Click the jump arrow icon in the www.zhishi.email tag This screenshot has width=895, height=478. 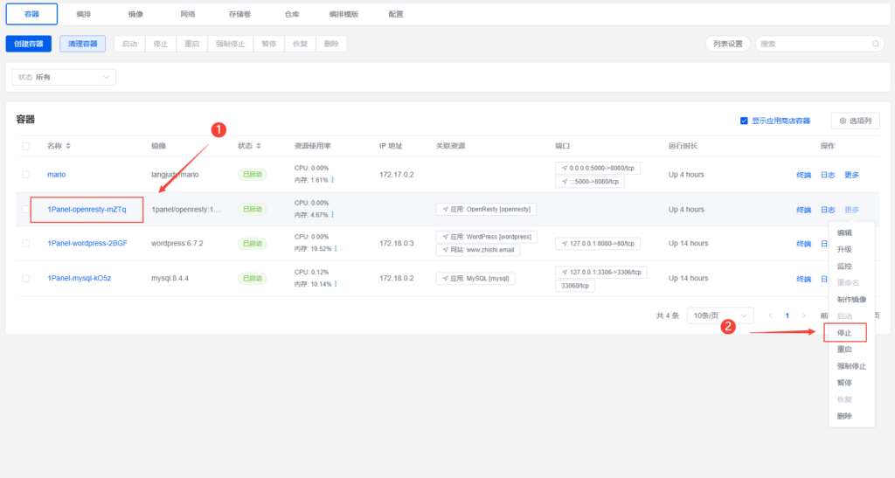pos(445,250)
